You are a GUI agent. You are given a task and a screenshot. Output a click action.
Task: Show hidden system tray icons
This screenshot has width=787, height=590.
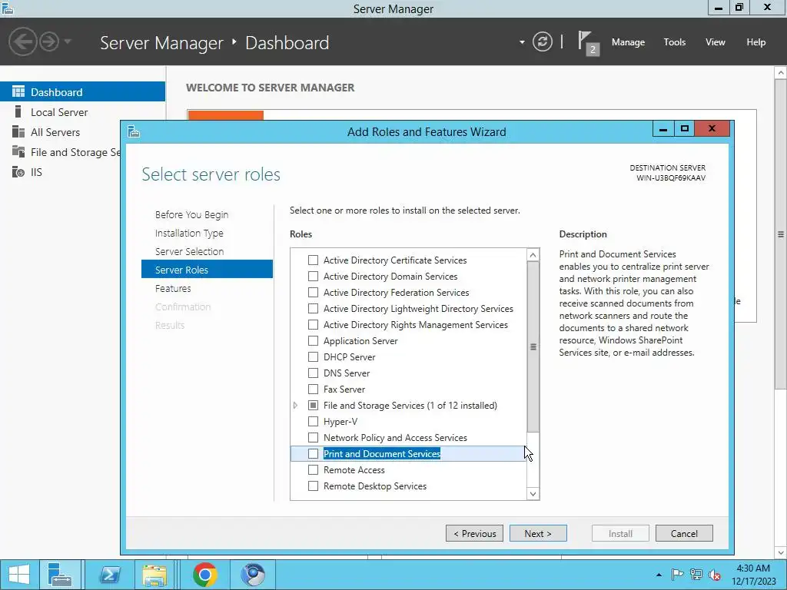(659, 575)
